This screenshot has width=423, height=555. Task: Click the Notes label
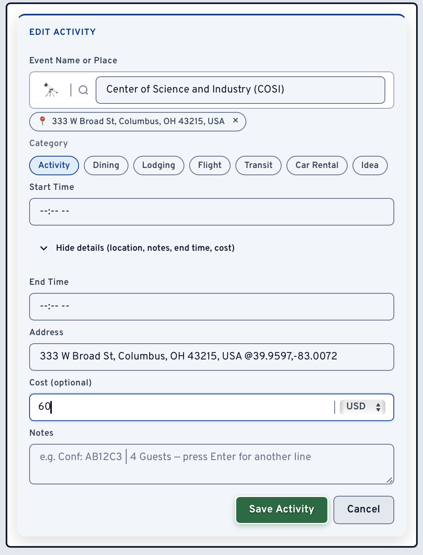(x=41, y=433)
